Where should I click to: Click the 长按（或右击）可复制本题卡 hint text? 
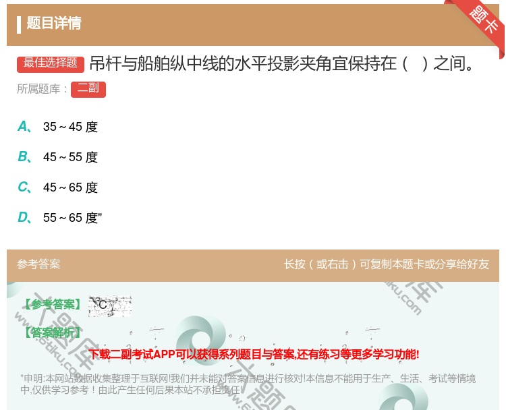point(387,264)
